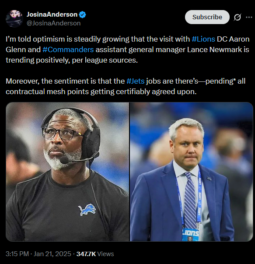
Task: Open JosinaAnderson's profile avatar
Action: (x=14, y=18)
